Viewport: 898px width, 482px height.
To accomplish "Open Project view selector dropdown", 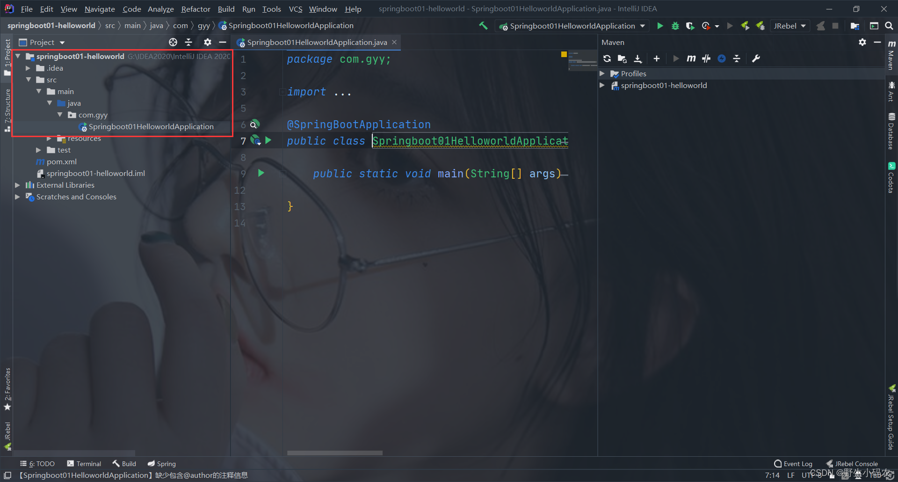I will 42,42.
